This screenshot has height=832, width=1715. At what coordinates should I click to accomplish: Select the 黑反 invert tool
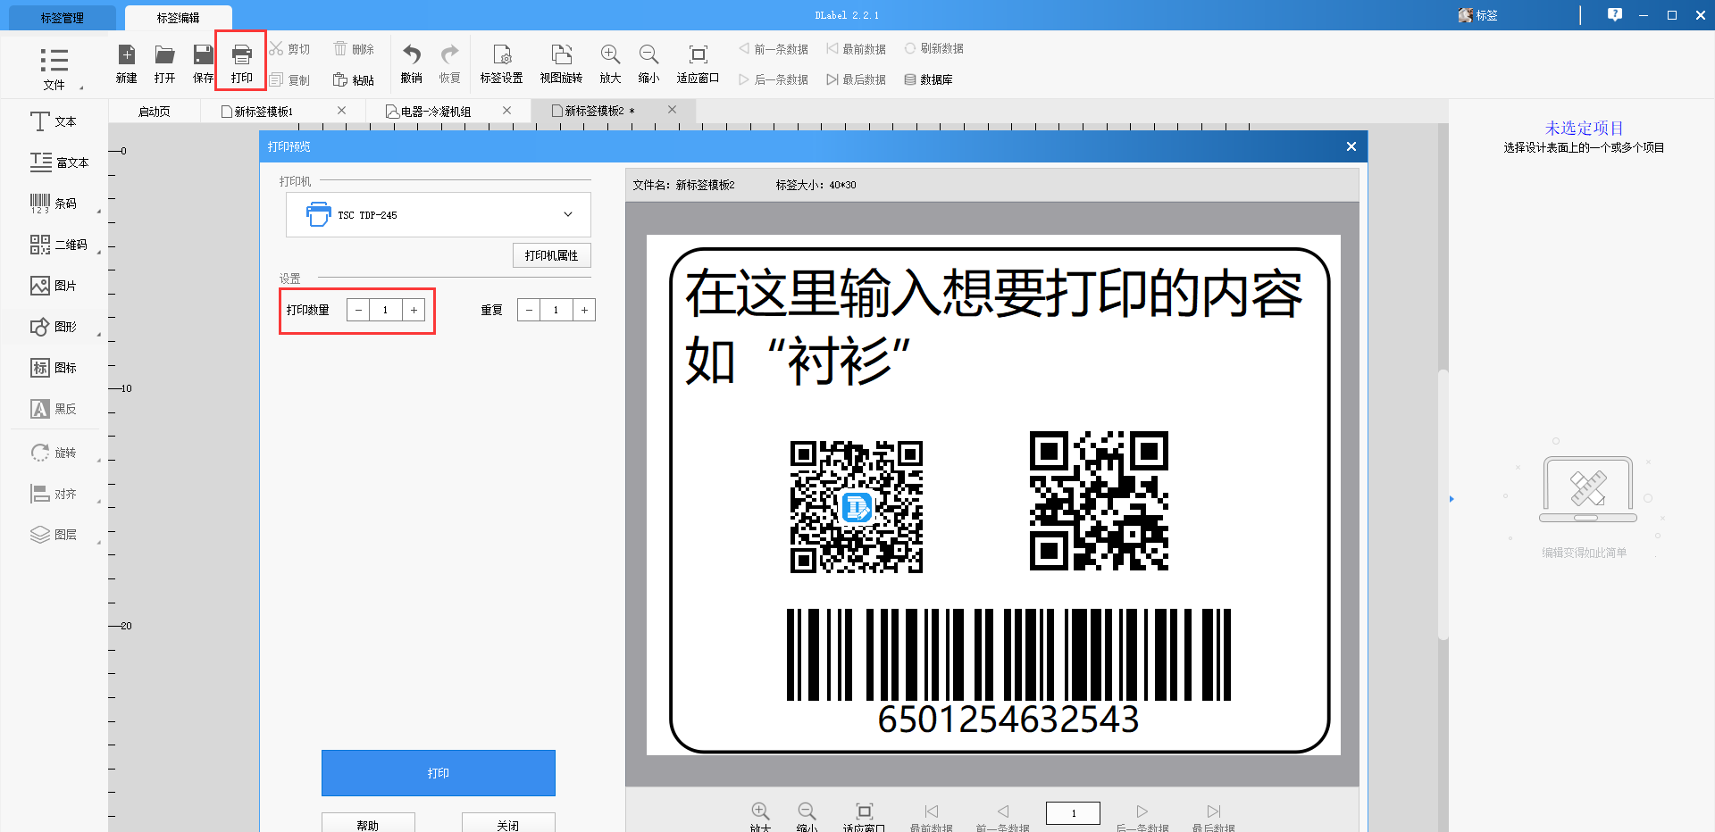[x=54, y=409]
